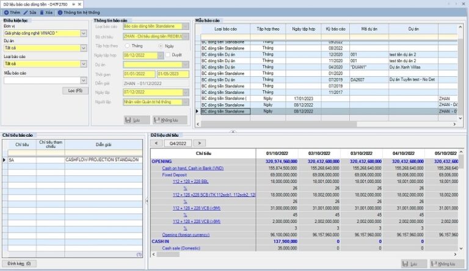Click the Xóa (delete) trash icon
Viewport: 469px width, 271px height.
click(x=42, y=12)
